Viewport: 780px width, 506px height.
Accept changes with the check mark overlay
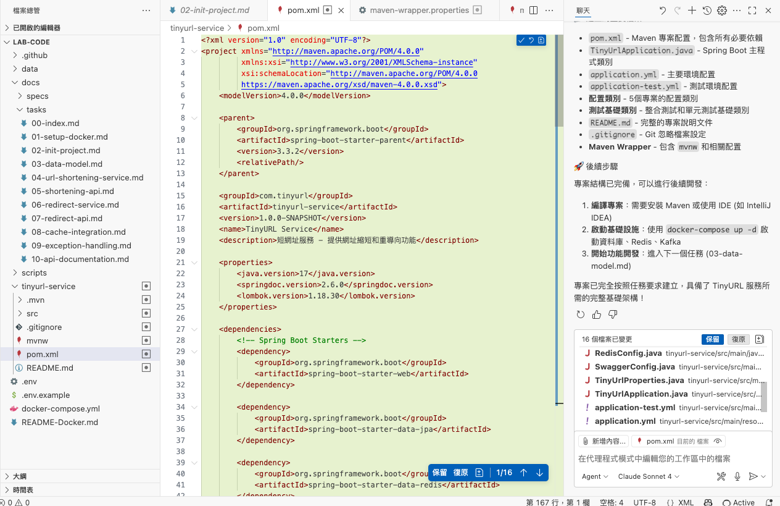pos(523,40)
